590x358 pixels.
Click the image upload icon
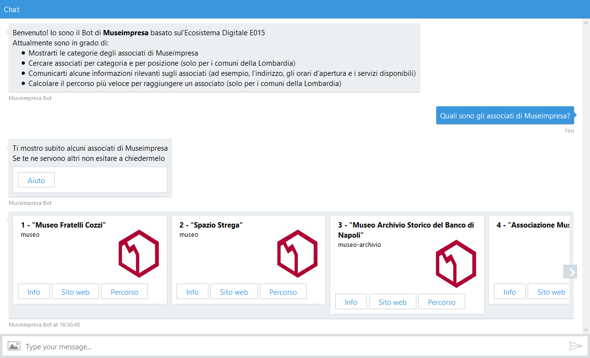pyautogui.click(x=14, y=346)
